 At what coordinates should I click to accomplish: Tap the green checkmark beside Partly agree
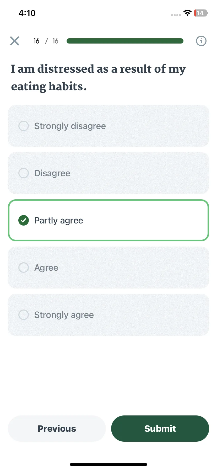point(24,220)
